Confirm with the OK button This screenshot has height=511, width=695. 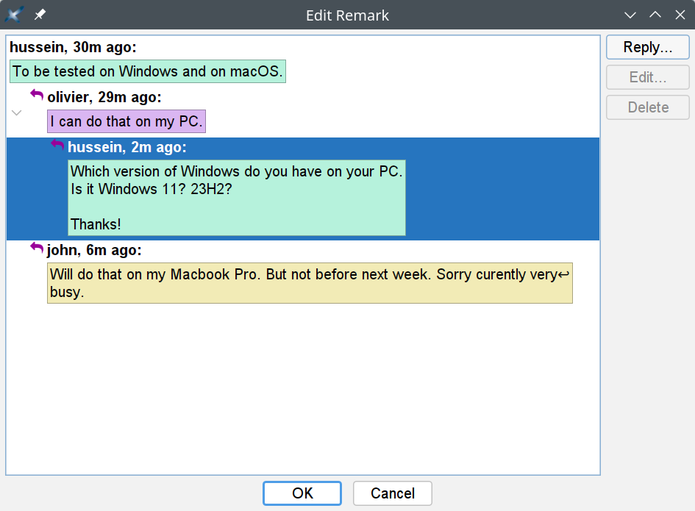[x=302, y=493]
